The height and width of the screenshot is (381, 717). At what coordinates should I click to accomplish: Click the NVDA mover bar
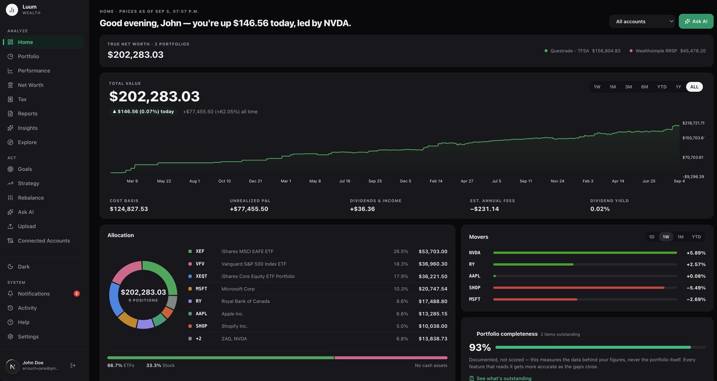(585, 253)
